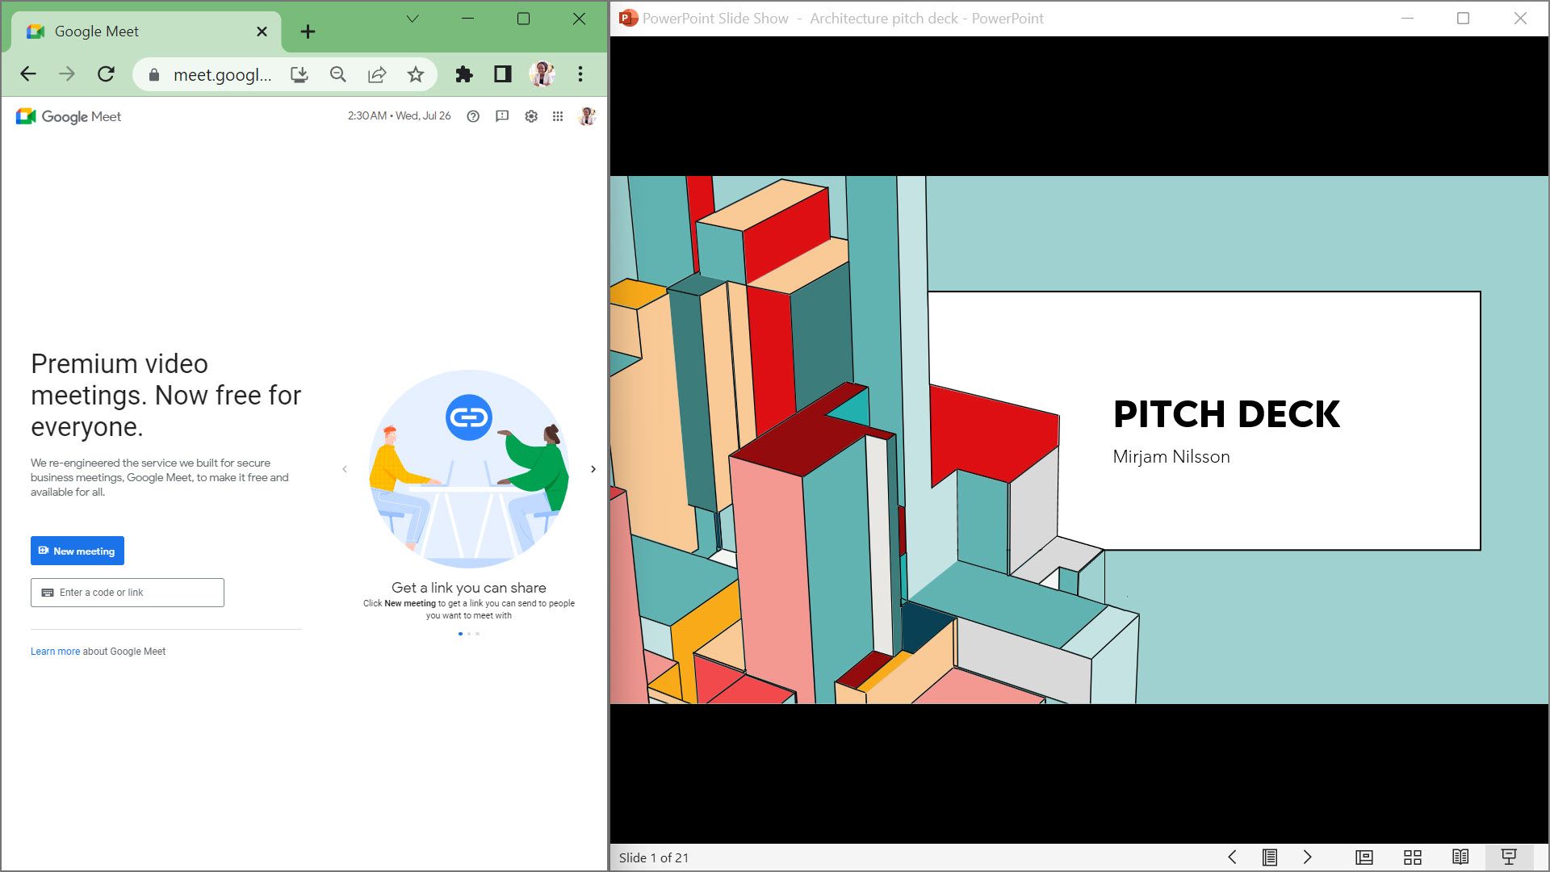
Task: Open Google Meet settings gear
Action: [530, 116]
